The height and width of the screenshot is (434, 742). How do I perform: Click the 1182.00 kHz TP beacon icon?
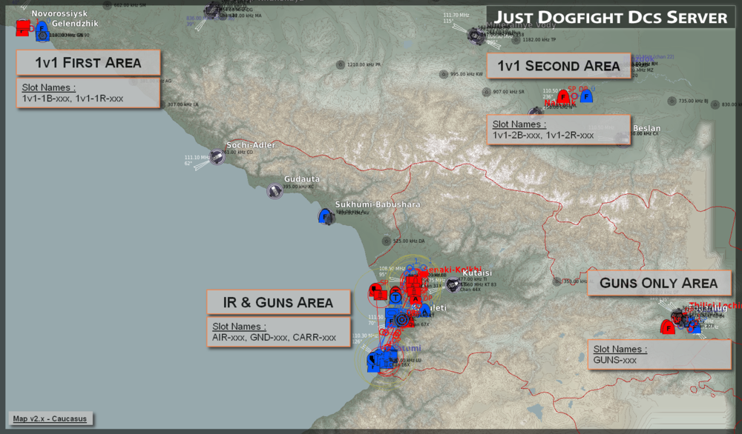tap(516, 40)
